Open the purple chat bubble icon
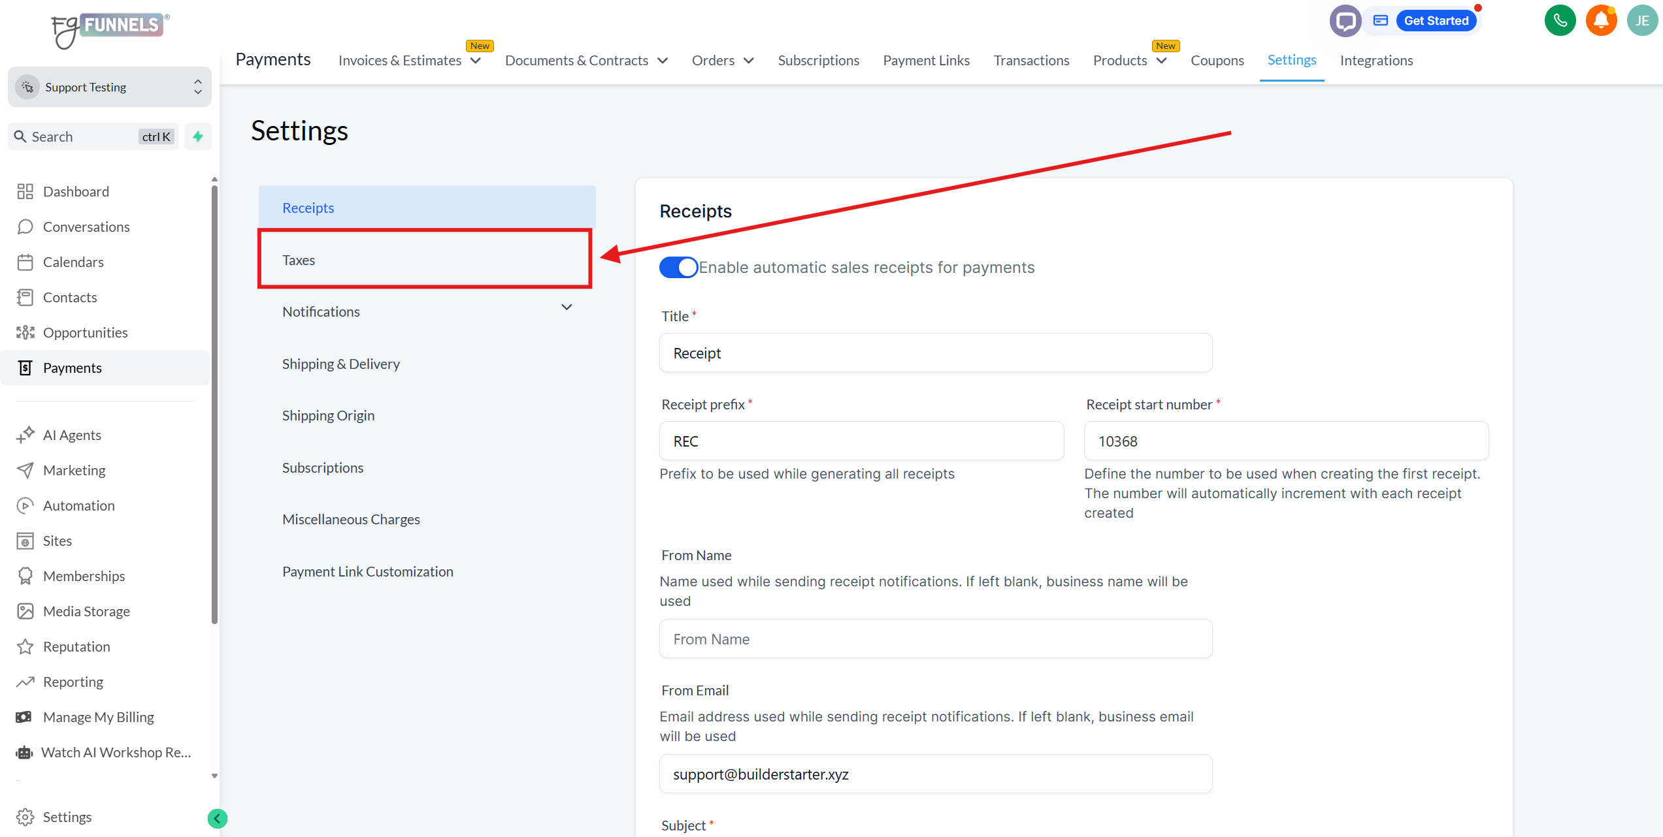The width and height of the screenshot is (1663, 837). pos(1345,21)
